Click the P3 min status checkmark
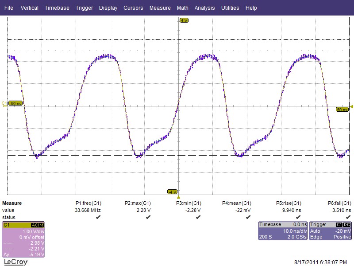 198,217
